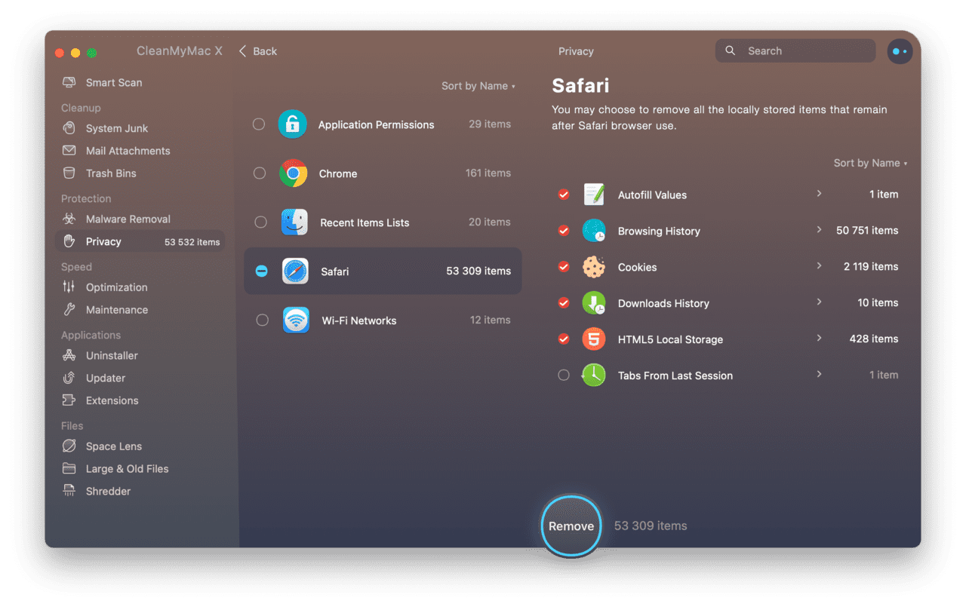Open Sort by Name dropdown above app list

pyautogui.click(x=478, y=86)
